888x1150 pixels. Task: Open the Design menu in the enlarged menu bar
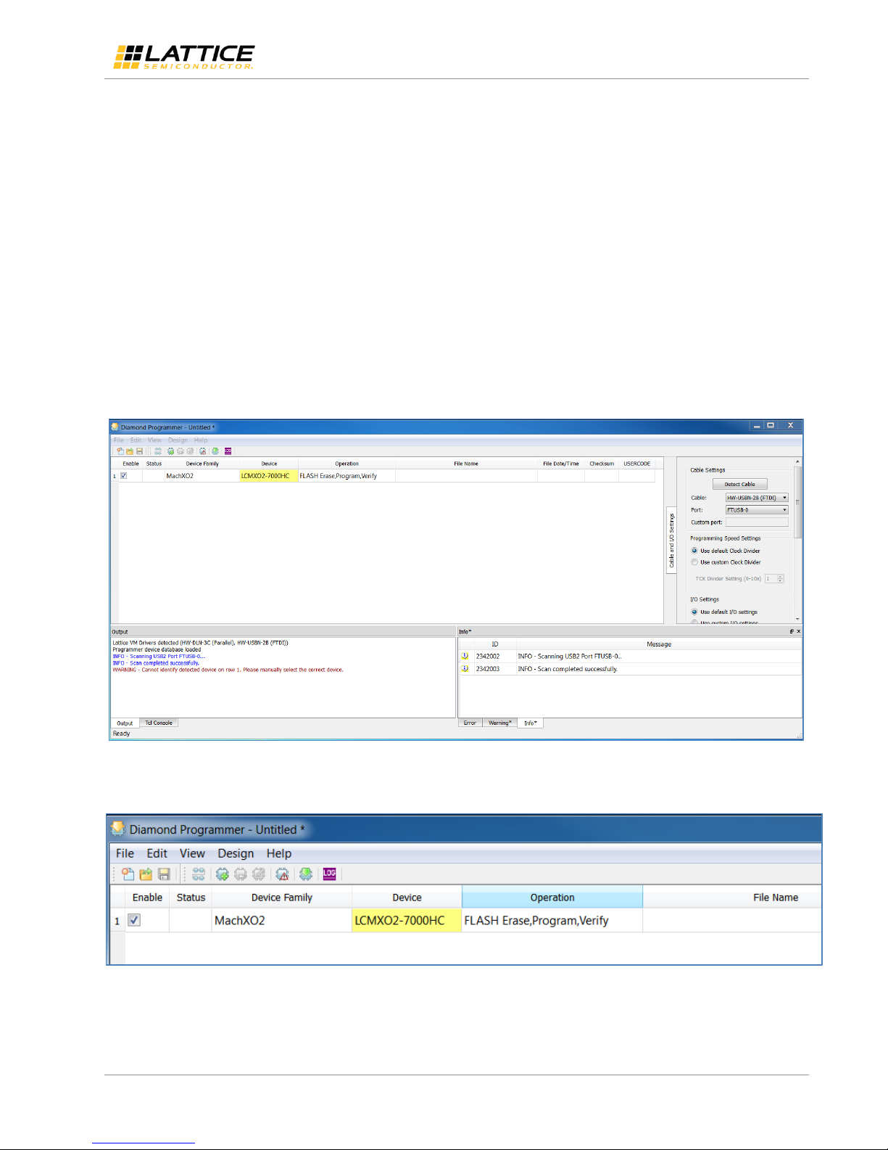point(236,853)
